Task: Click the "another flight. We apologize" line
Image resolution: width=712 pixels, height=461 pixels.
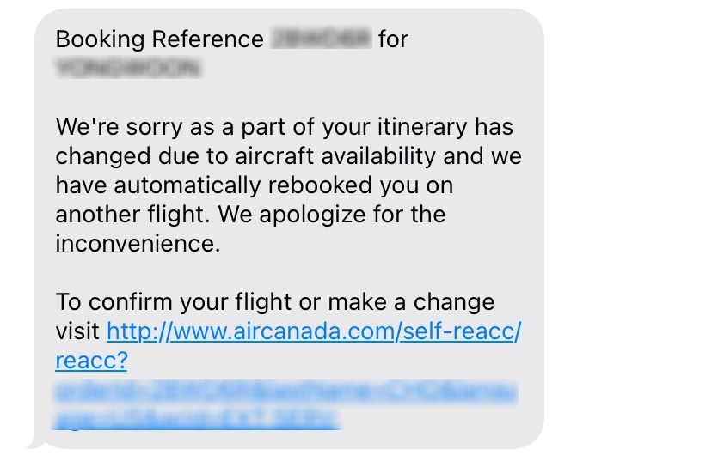Action: pyautogui.click(x=250, y=215)
